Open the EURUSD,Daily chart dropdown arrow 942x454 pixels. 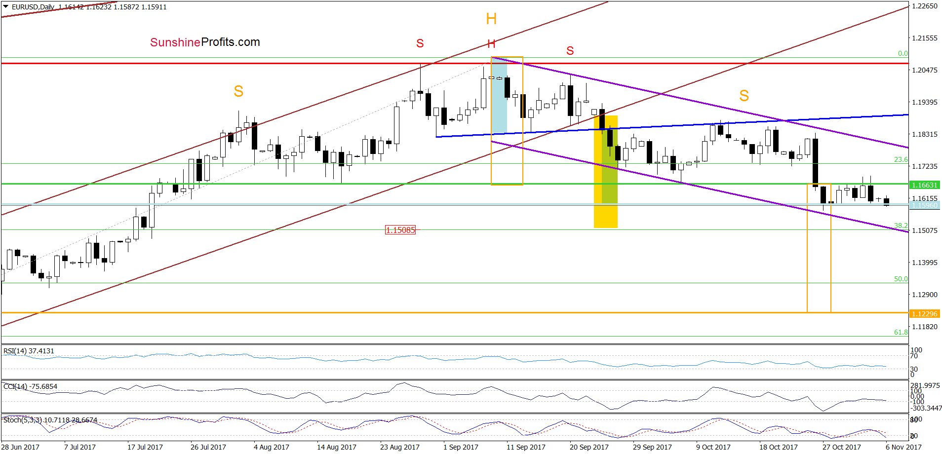click(6, 7)
